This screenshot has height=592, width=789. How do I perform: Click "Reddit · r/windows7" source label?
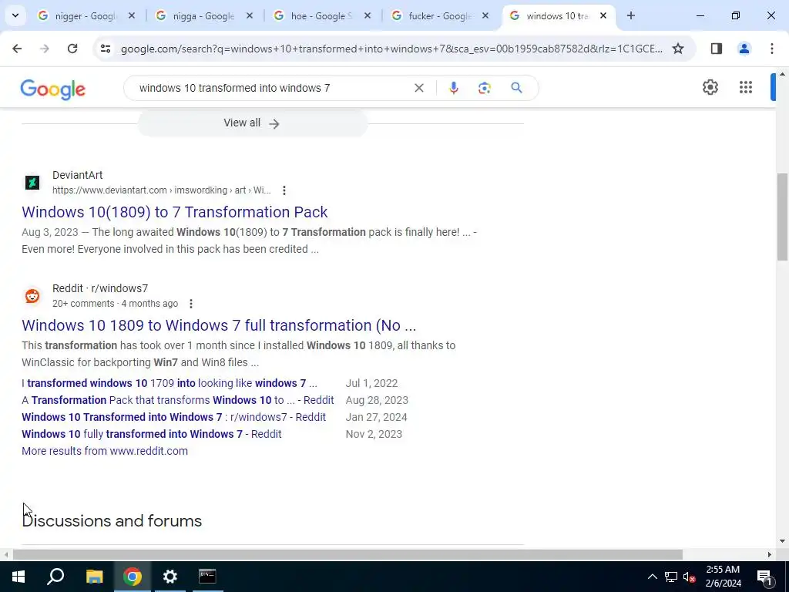click(x=100, y=288)
